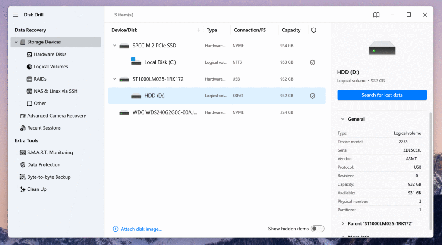This screenshot has height=245, width=442.
Task: Collapse the General details section
Action: (343, 119)
